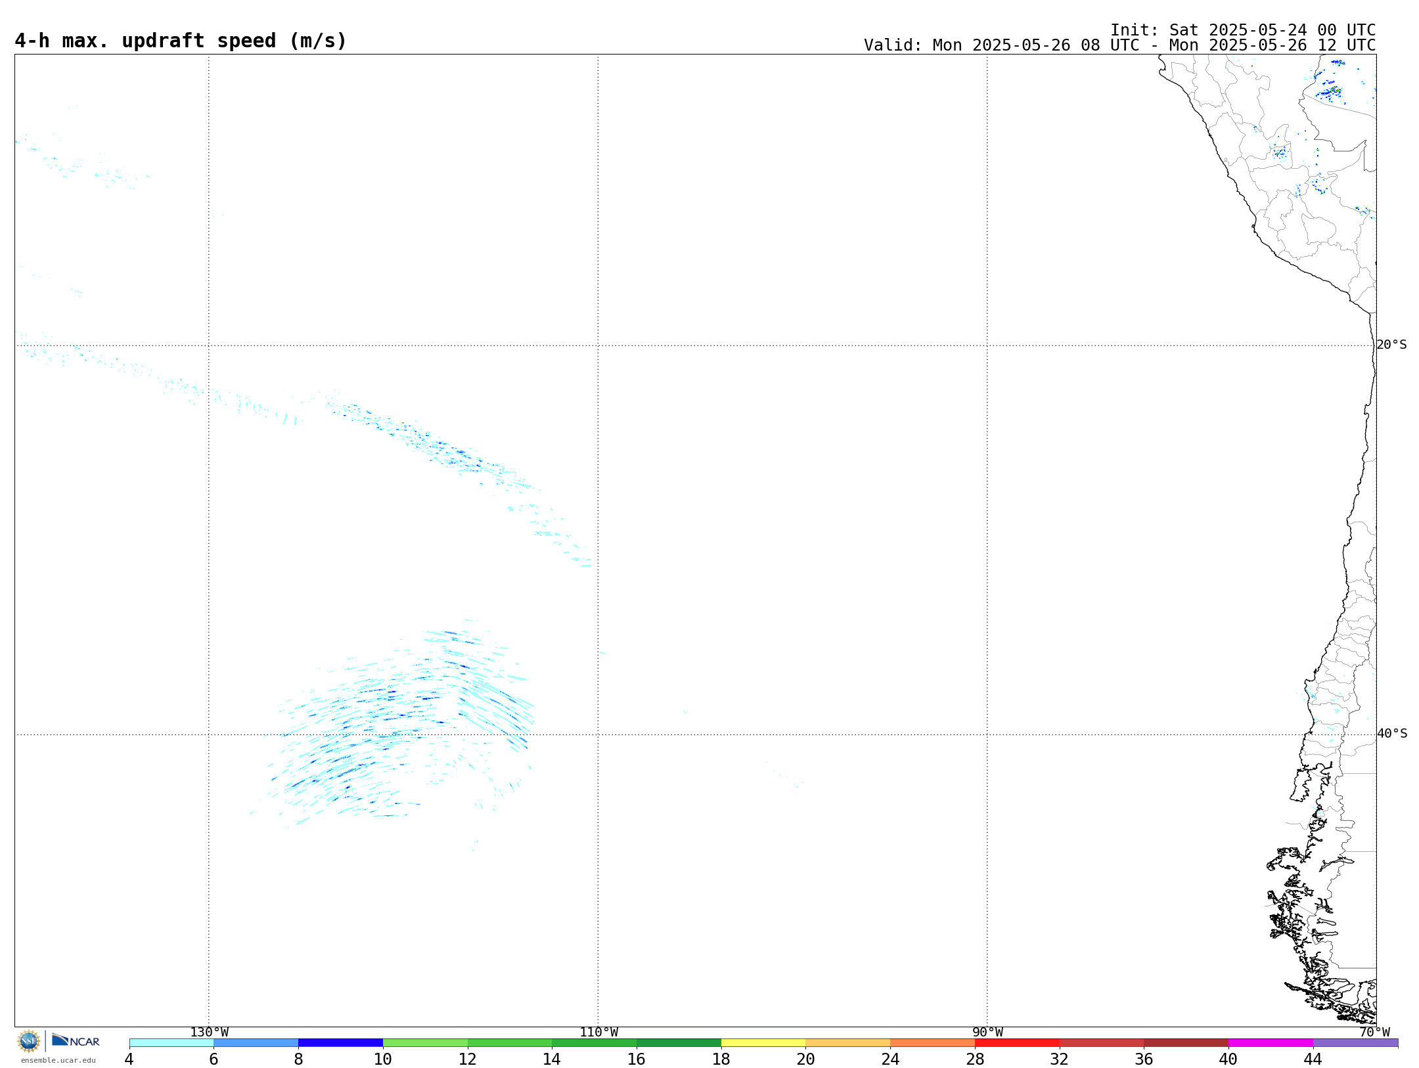1419x1068 pixels.
Task: Click the colorbar tick label 14
Action: point(552,1059)
